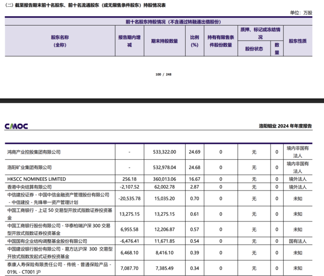
Task: Click 未知 in the 泰康人寿 row
Action: pos(297,268)
